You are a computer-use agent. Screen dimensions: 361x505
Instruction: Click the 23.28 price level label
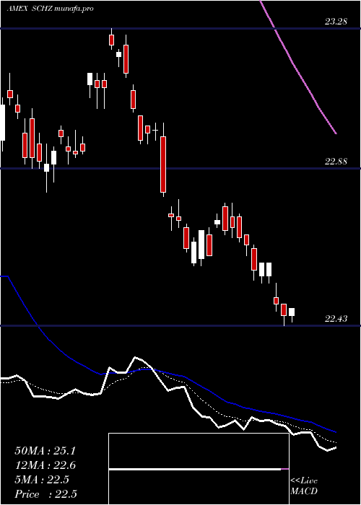click(336, 22)
